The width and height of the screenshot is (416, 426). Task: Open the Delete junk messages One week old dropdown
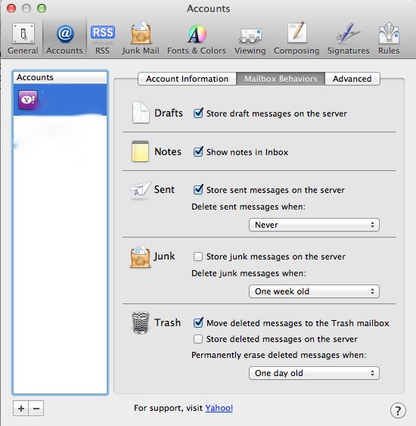coord(314,291)
